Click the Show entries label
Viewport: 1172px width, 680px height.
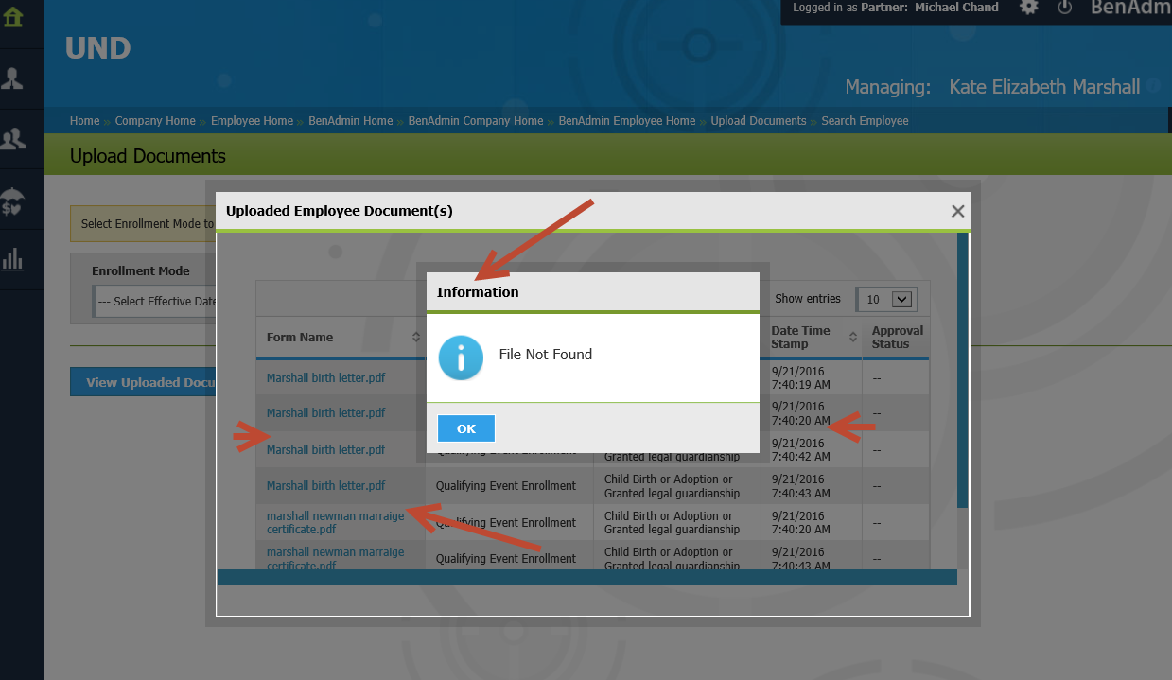(x=808, y=299)
